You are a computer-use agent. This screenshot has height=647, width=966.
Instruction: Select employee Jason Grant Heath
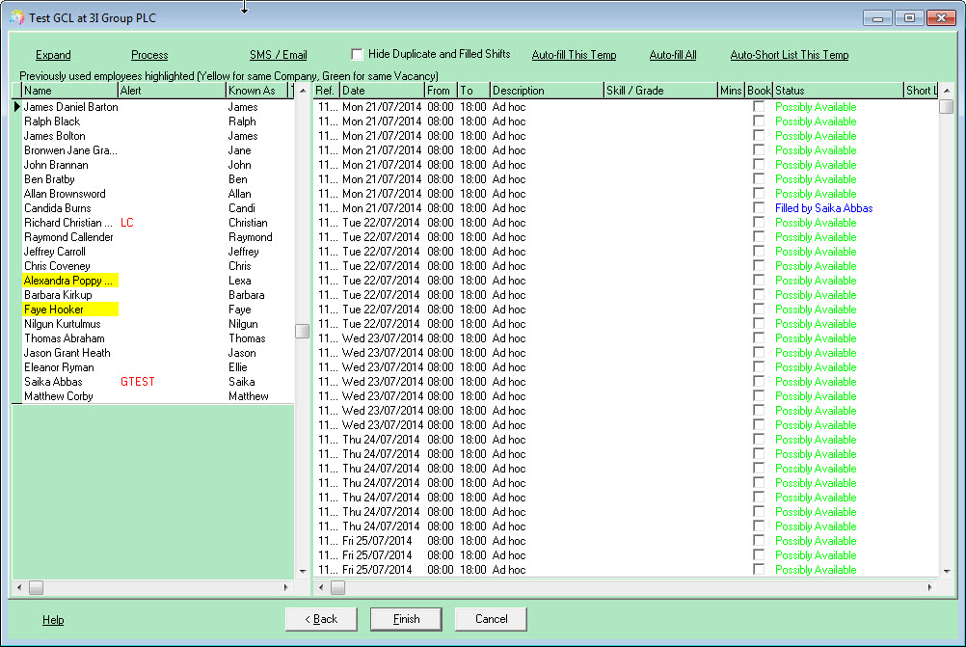67,353
